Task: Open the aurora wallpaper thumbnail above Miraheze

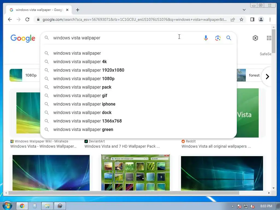Action: [28, 113]
